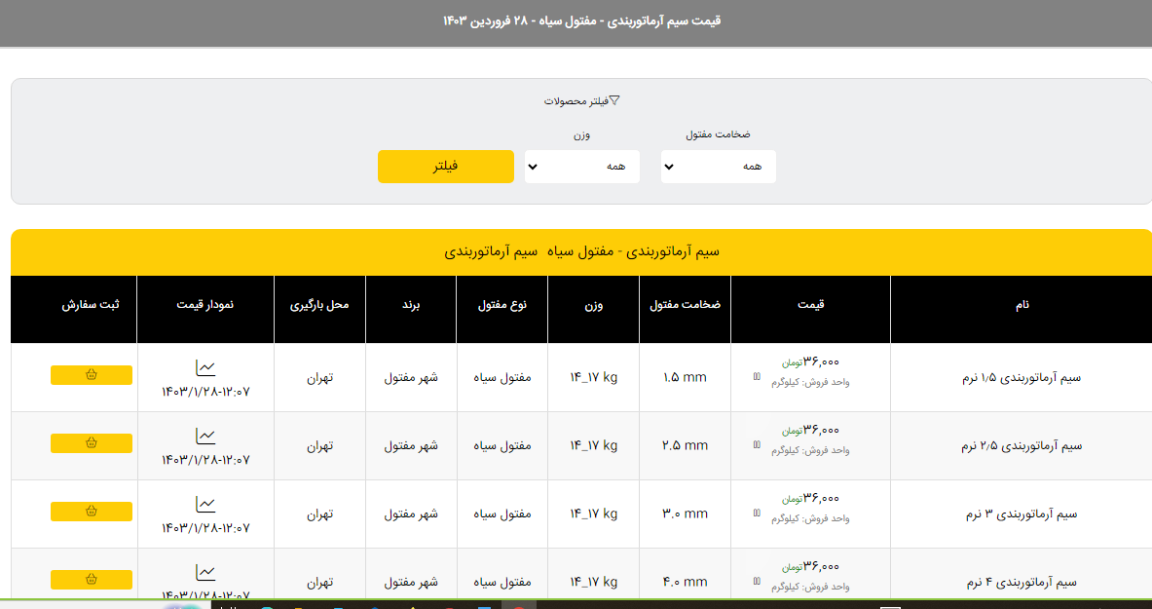Click small blue indicator beside 1.5 mm price

coord(757,376)
